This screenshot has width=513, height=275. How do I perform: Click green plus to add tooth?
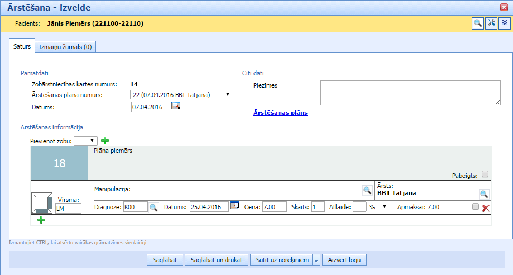(105, 141)
